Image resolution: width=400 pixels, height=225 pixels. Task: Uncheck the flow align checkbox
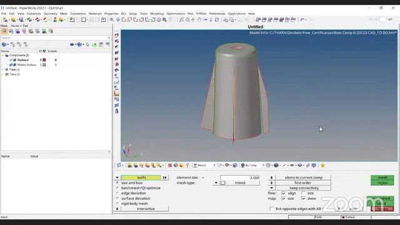tap(283, 193)
